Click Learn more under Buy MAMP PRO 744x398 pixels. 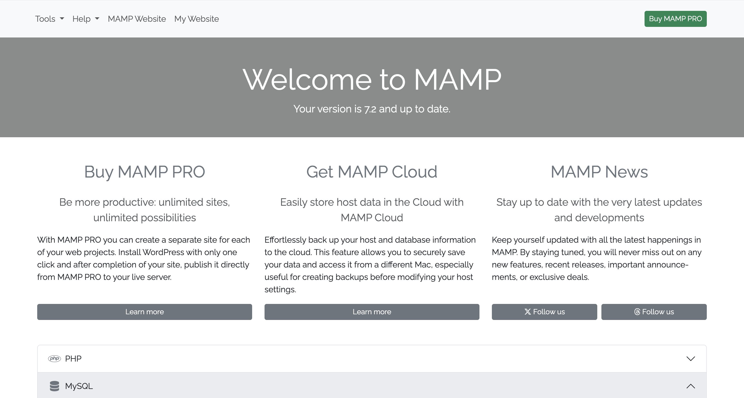pos(144,312)
